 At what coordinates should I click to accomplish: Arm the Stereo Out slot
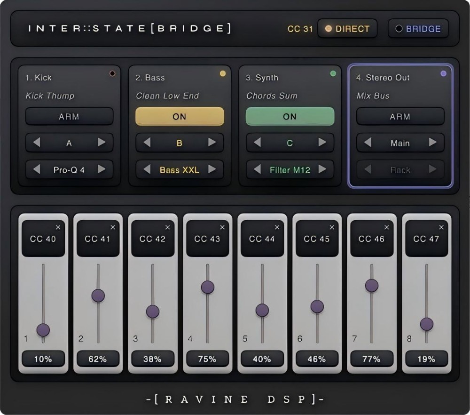(400, 116)
